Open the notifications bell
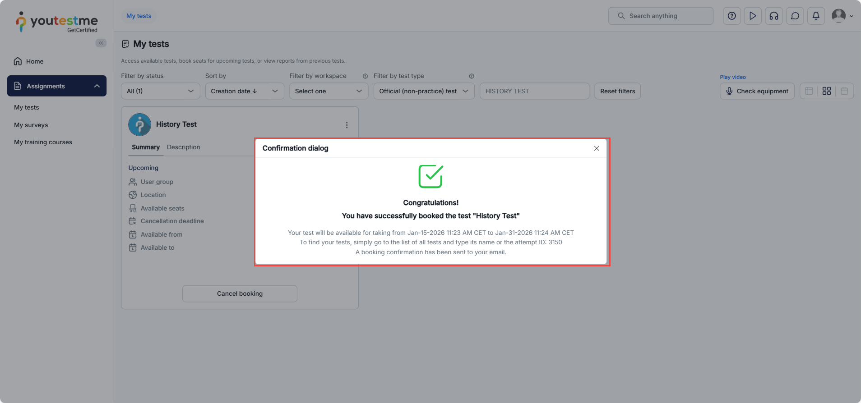This screenshot has height=403, width=861. (816, 16)
